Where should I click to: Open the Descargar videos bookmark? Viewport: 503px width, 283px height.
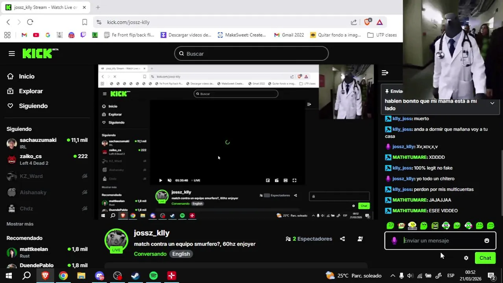tap(186, 35)
